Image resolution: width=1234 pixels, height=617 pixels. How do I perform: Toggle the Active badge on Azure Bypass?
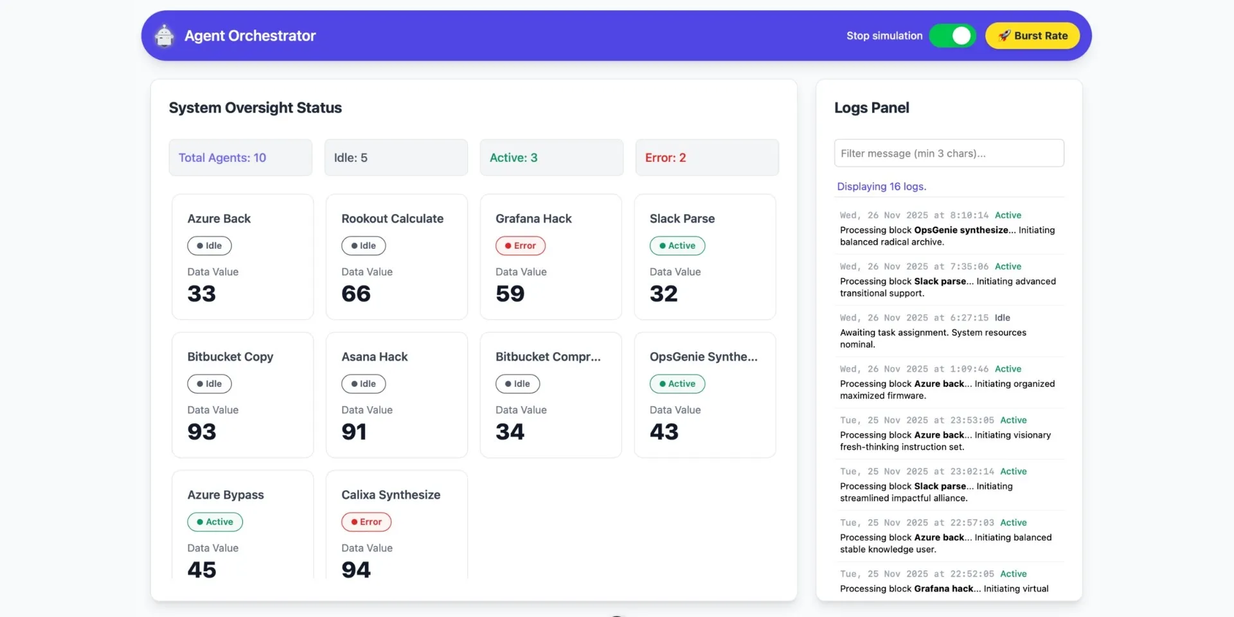tap(215, 522)
